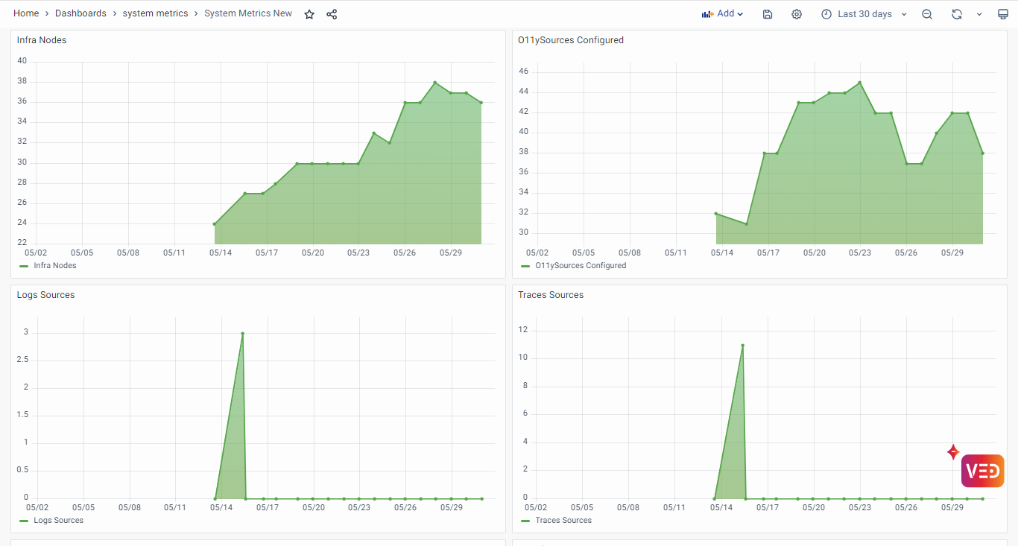The image size is (1018, 546).
Task: Toggle O11ySources Configured legend series
Action: pos(581,266)
